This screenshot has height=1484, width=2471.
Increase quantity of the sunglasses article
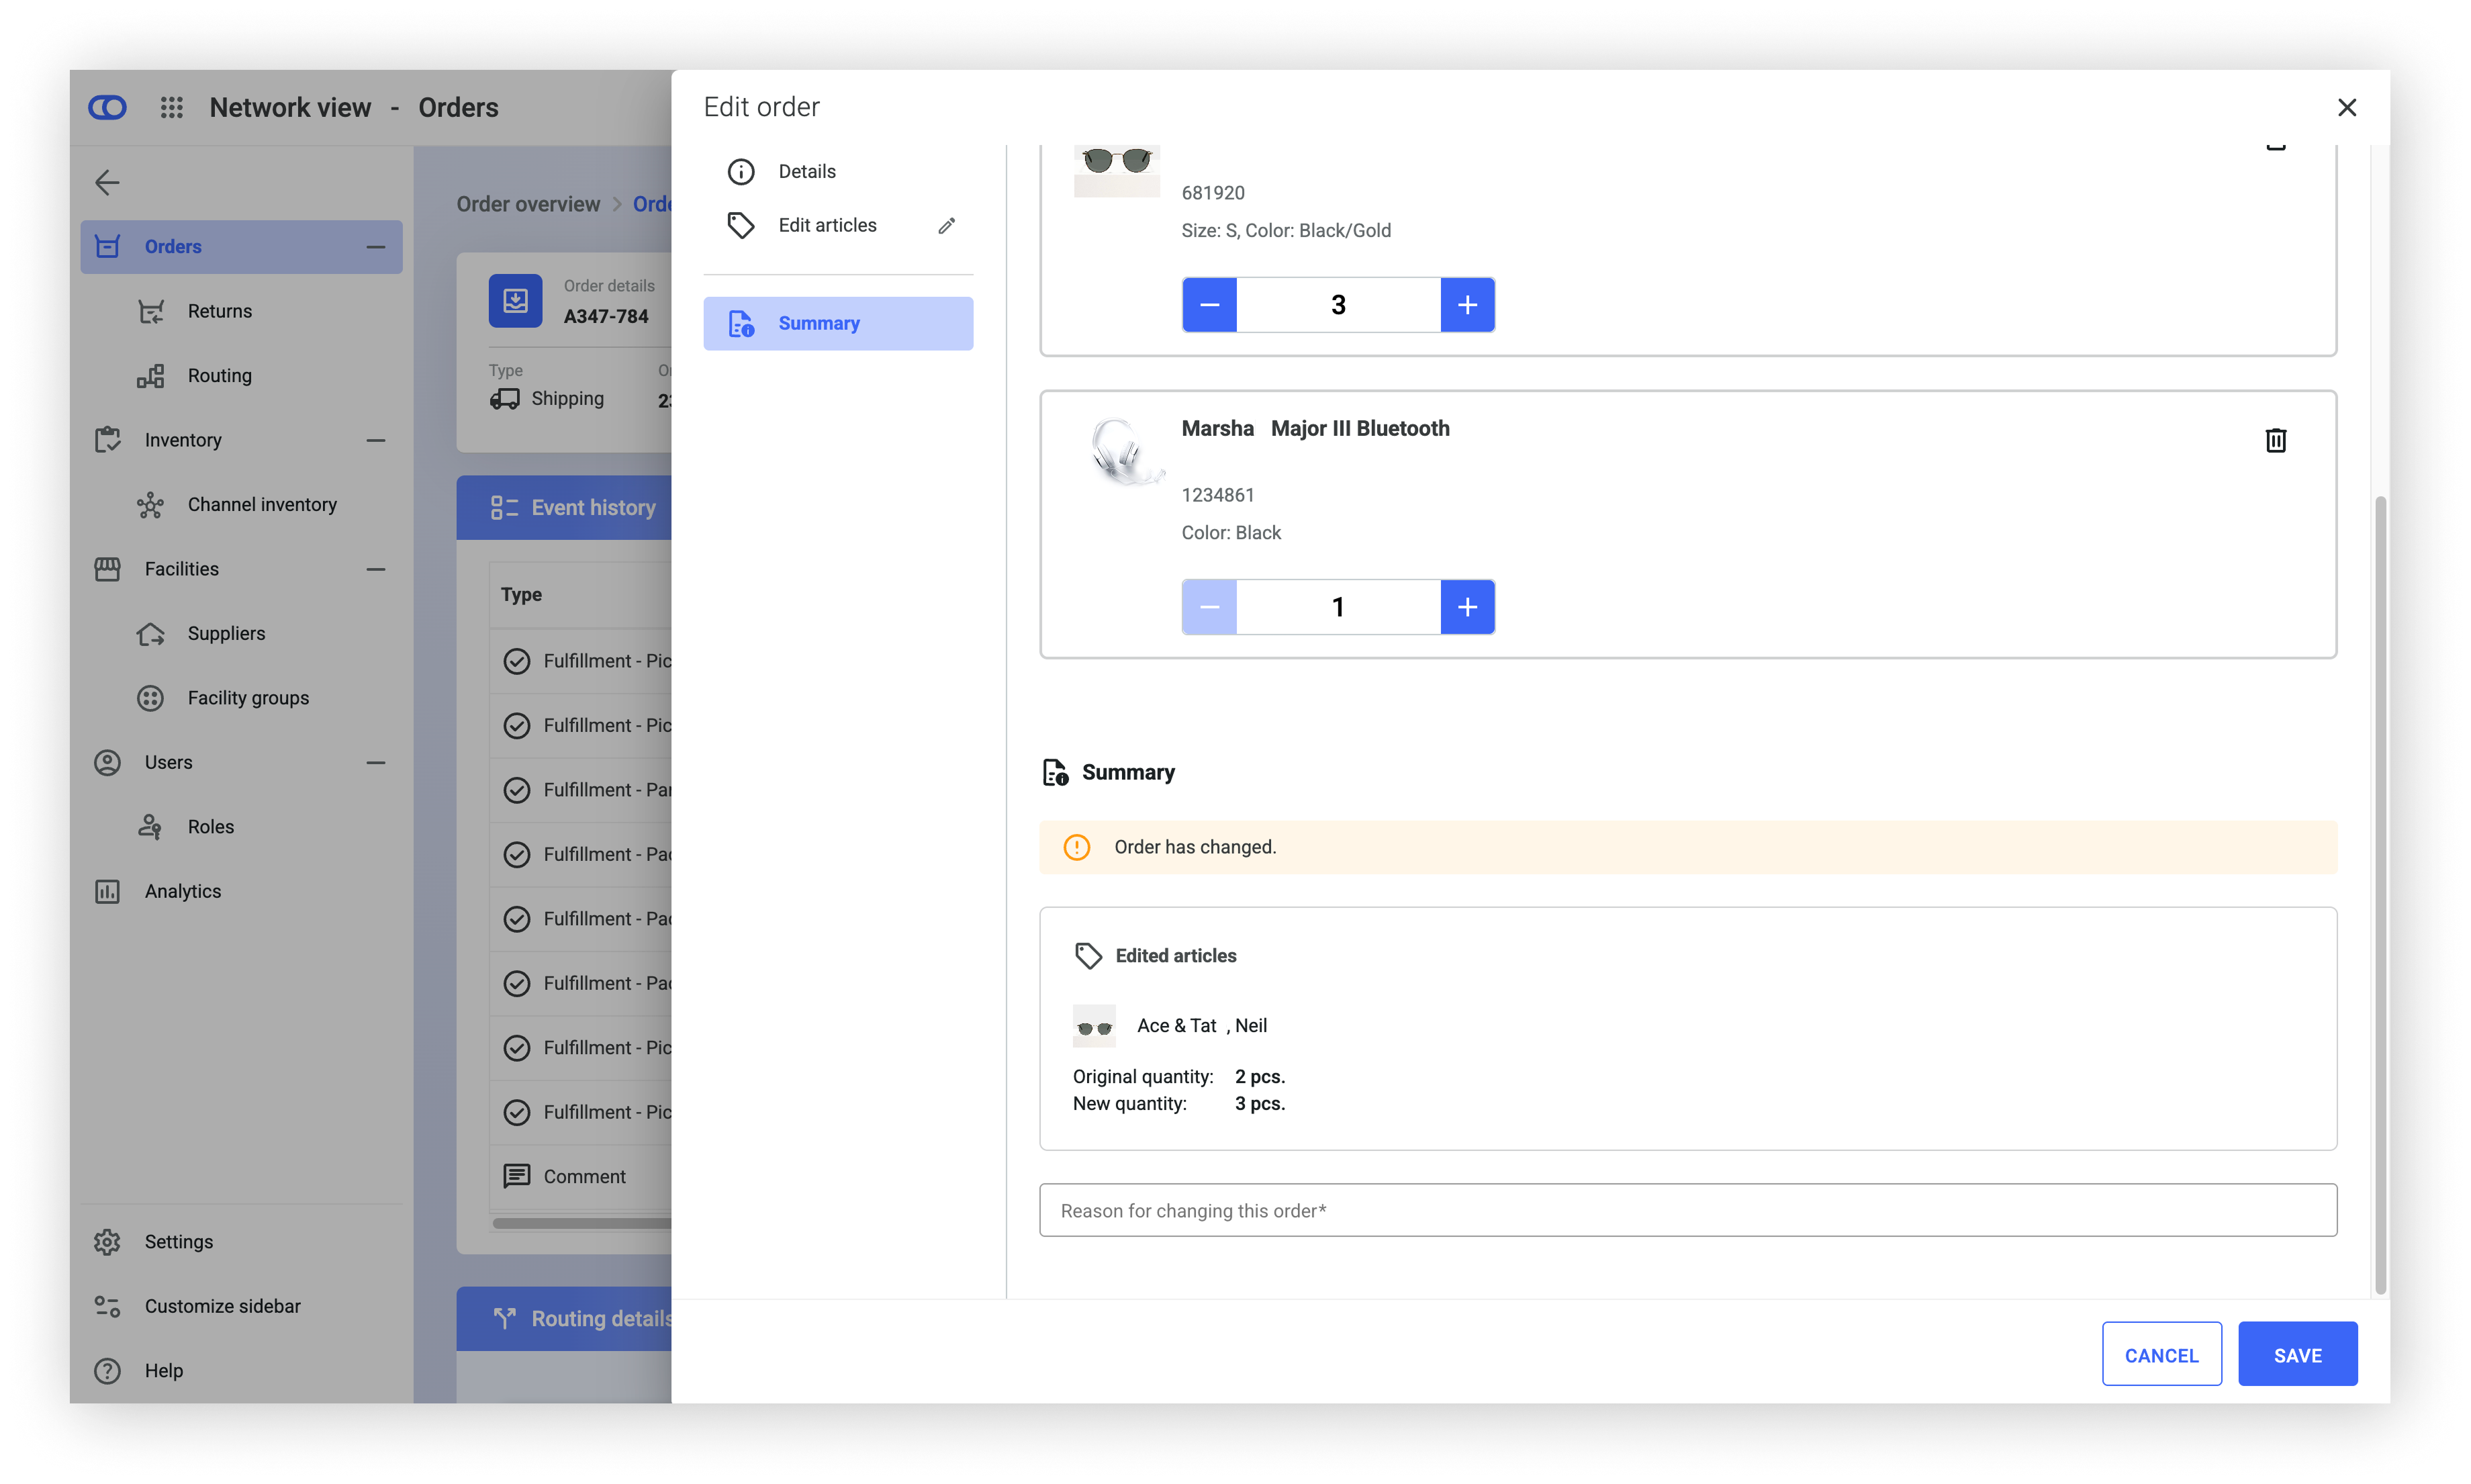tap(1467, 305)
